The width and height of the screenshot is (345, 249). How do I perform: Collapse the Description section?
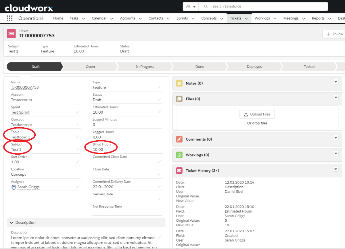[x=11, y=223]
